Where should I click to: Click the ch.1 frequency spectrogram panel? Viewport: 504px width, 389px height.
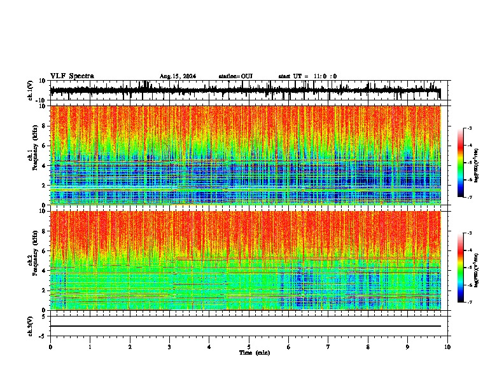pyautogui.click(x=246, y=155)
